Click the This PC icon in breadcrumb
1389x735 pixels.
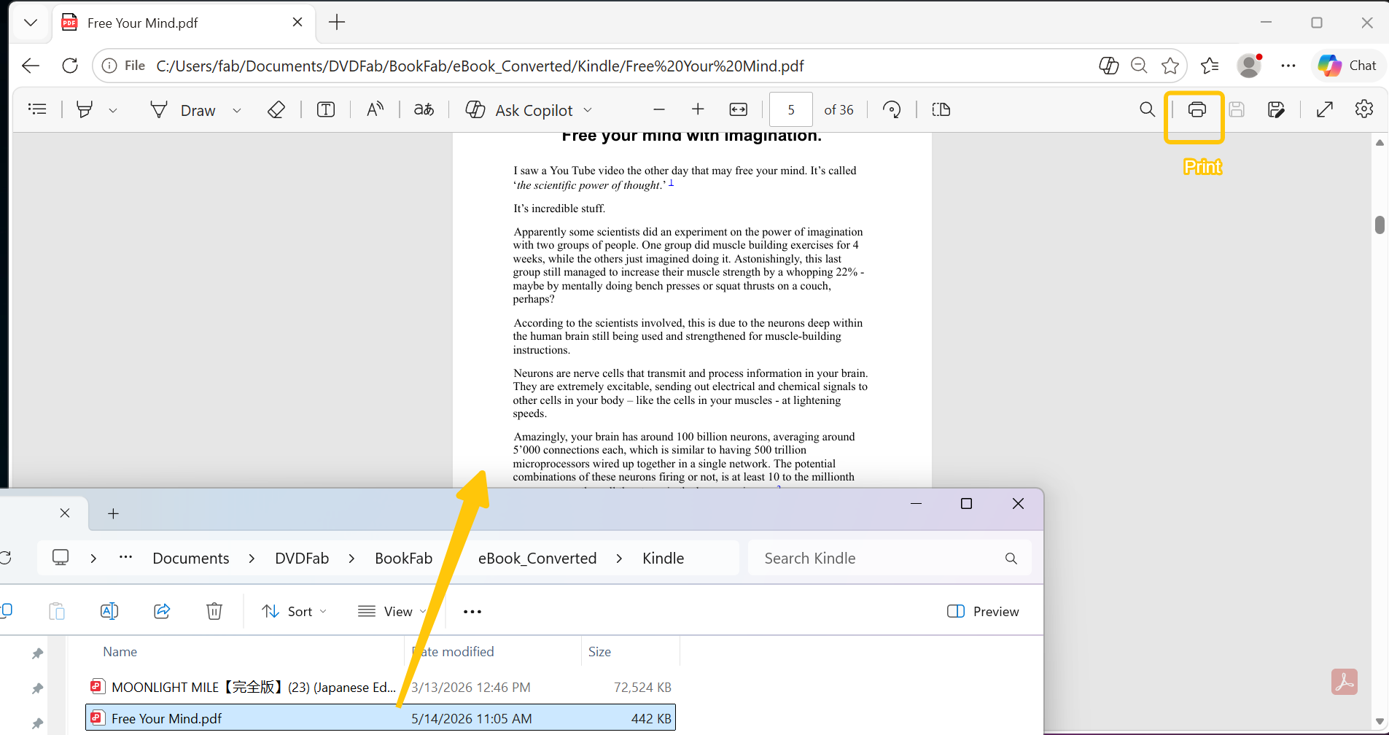(x=61, y=558)
